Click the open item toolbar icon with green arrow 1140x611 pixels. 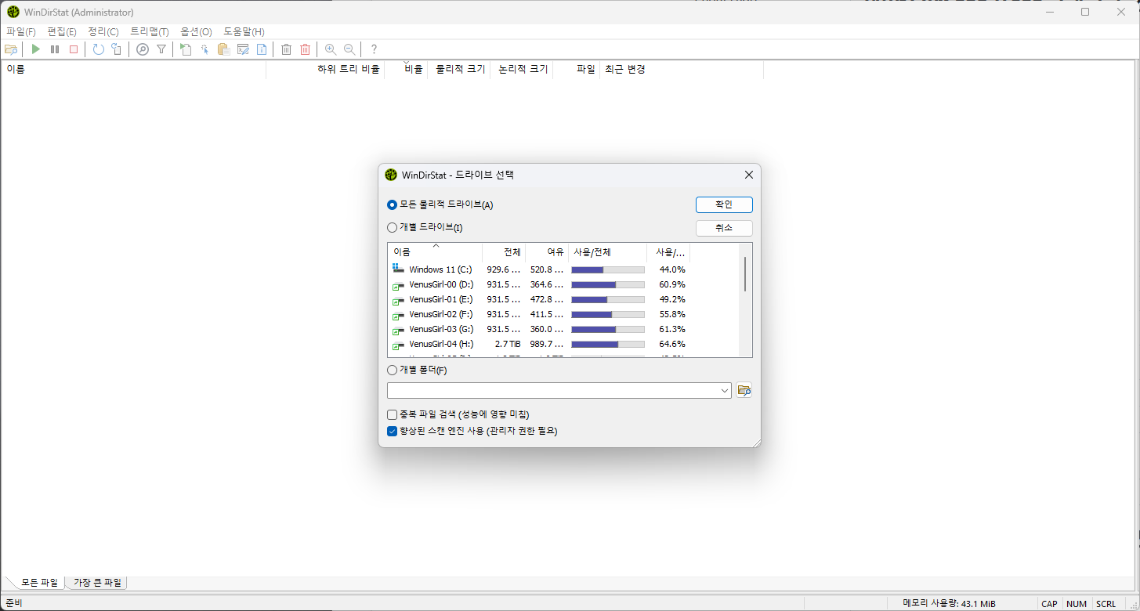(186, 49)
